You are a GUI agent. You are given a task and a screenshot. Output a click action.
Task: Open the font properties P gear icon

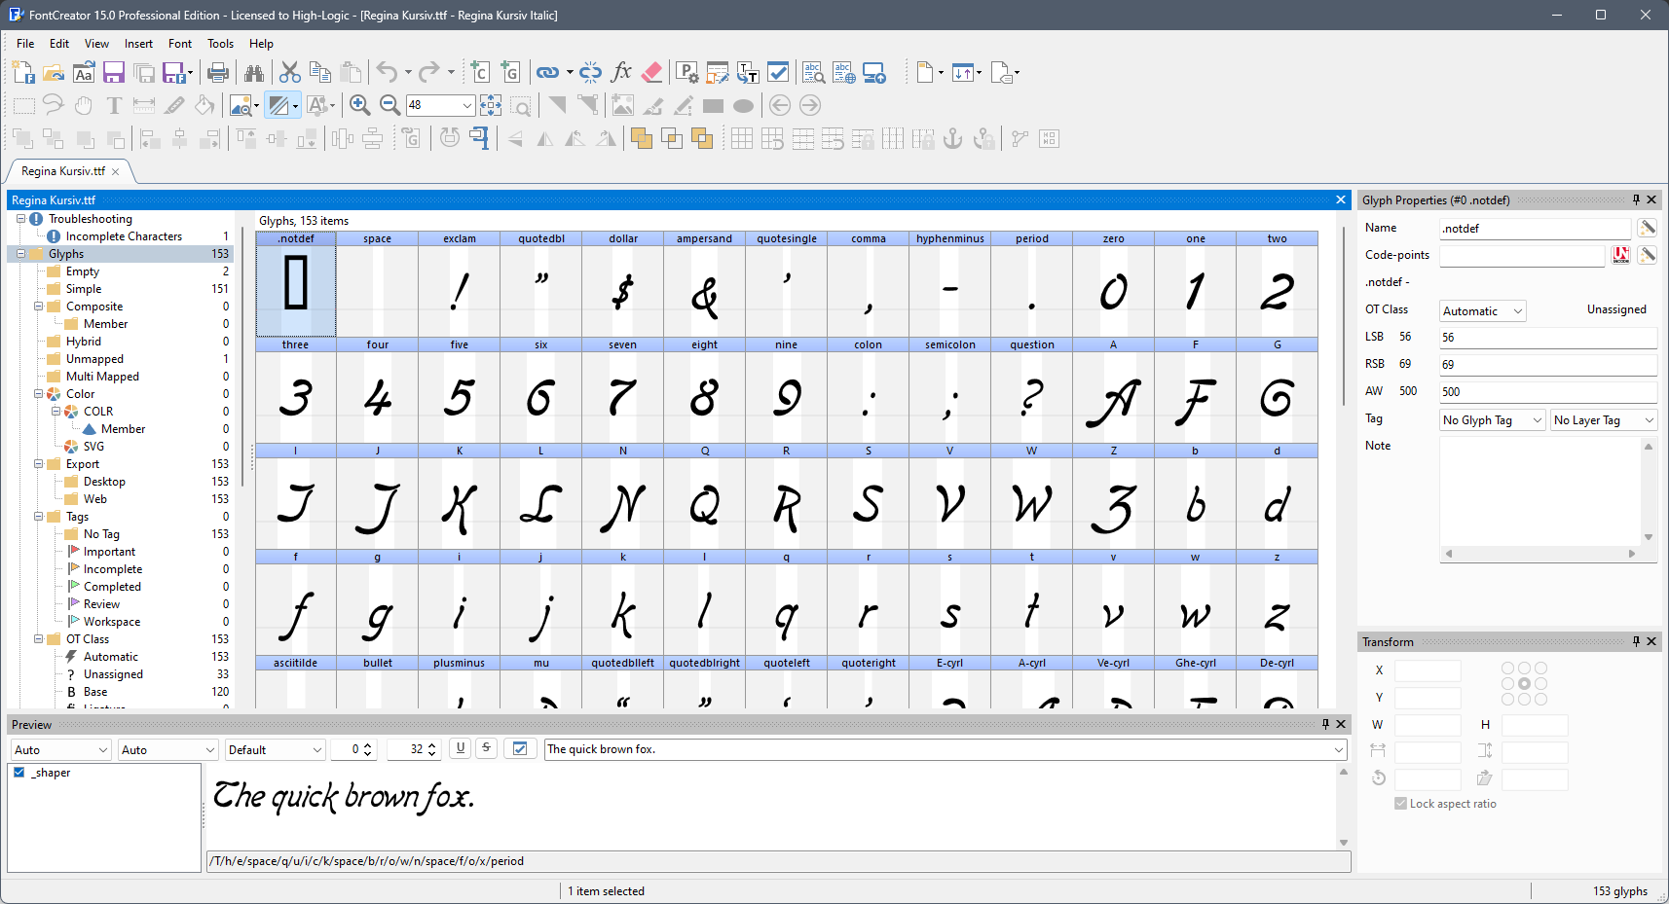(x=687, y=72)
